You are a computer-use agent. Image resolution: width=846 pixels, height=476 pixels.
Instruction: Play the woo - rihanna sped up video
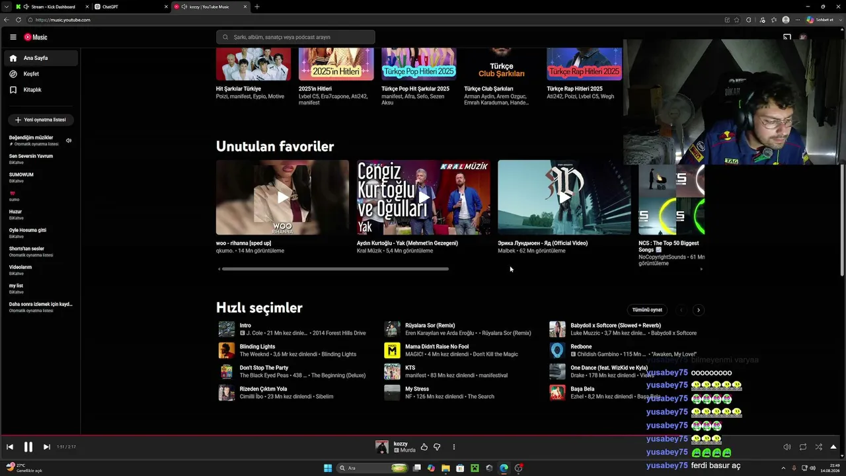(282, 197)
